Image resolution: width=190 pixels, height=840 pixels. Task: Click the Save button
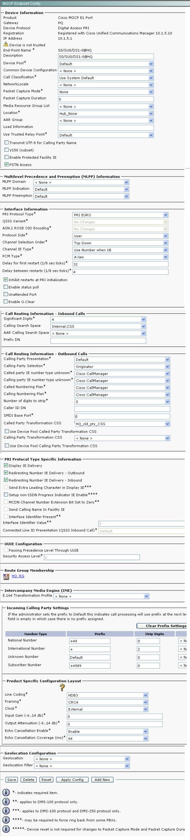coord(12,780)
